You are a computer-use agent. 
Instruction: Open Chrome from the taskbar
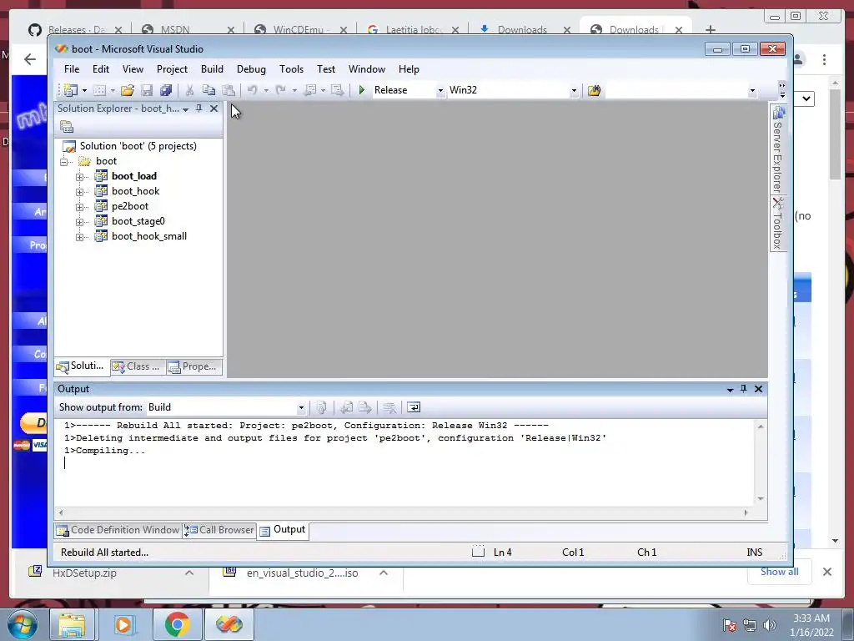(x=177, y=624)
